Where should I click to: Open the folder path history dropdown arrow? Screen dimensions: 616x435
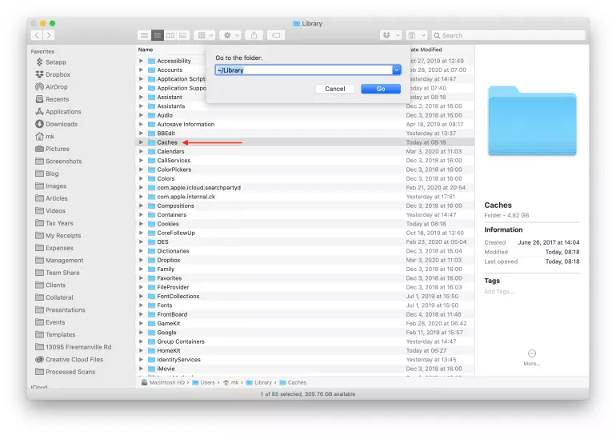pyautogui.click(x=396, y=70)
